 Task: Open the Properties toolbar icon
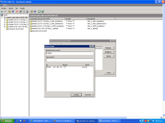pos(21,11)
